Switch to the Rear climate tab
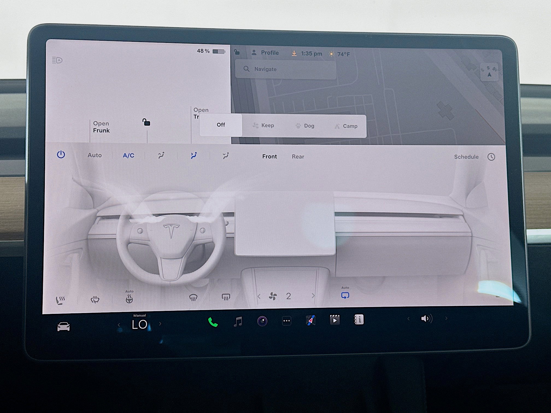 298,157
